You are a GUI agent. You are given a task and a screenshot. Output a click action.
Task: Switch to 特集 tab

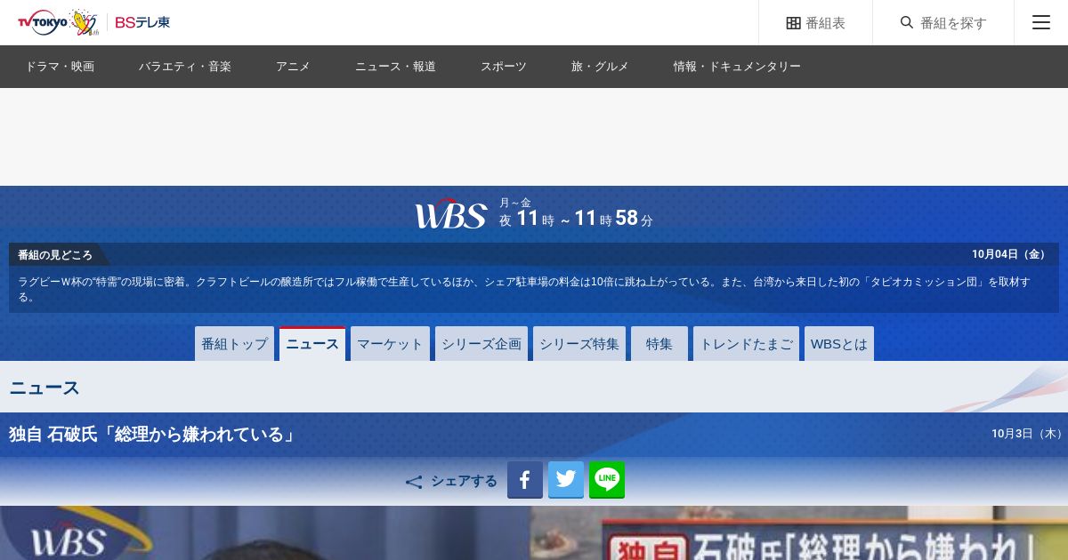(659, 344)
